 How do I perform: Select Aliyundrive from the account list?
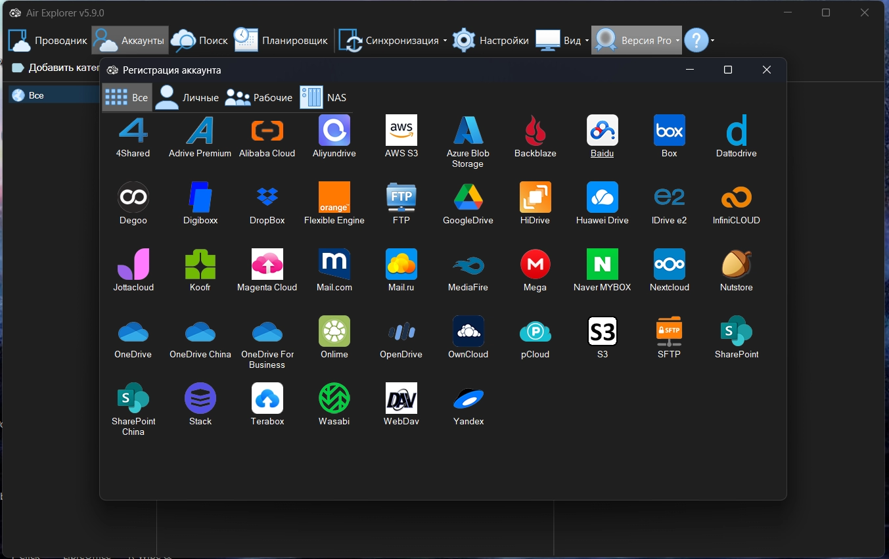click(334, 130)
